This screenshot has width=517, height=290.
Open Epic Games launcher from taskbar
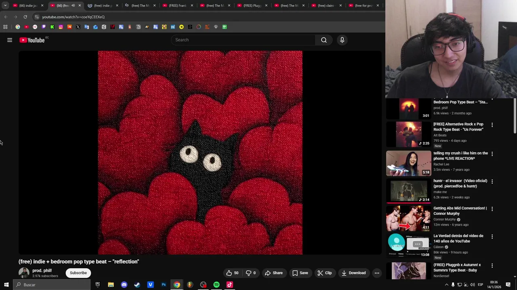point(97,285)
